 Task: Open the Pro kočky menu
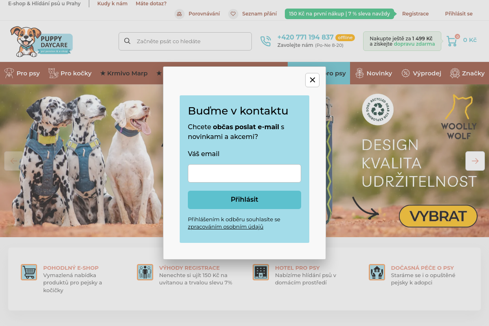point(70,73)
